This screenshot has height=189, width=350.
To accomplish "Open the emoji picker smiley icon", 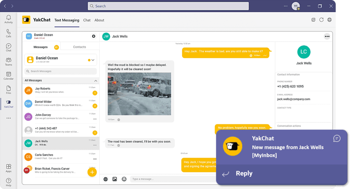I will tap(124, 179).
